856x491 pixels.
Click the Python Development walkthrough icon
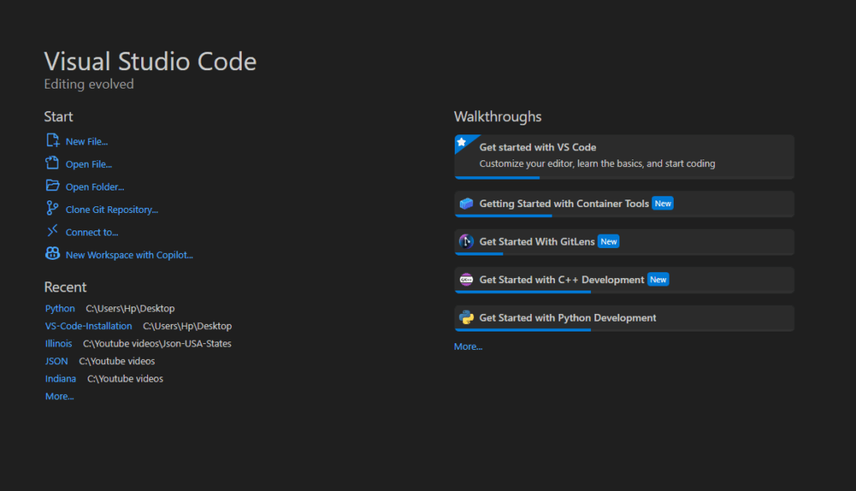click(x=466, y=317)
